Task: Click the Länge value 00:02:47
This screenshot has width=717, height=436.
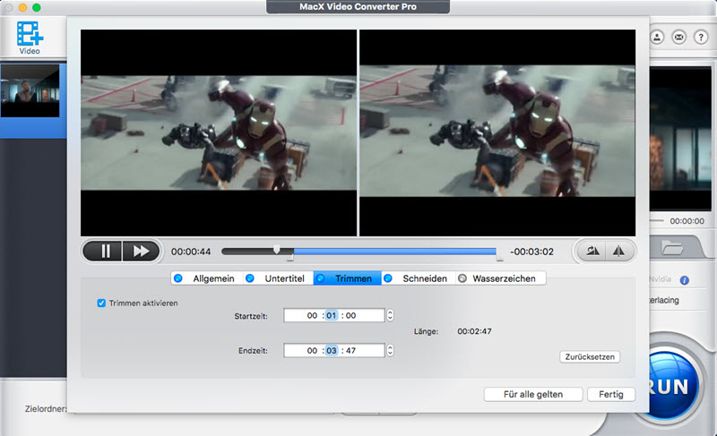Action: click(475, 331)
